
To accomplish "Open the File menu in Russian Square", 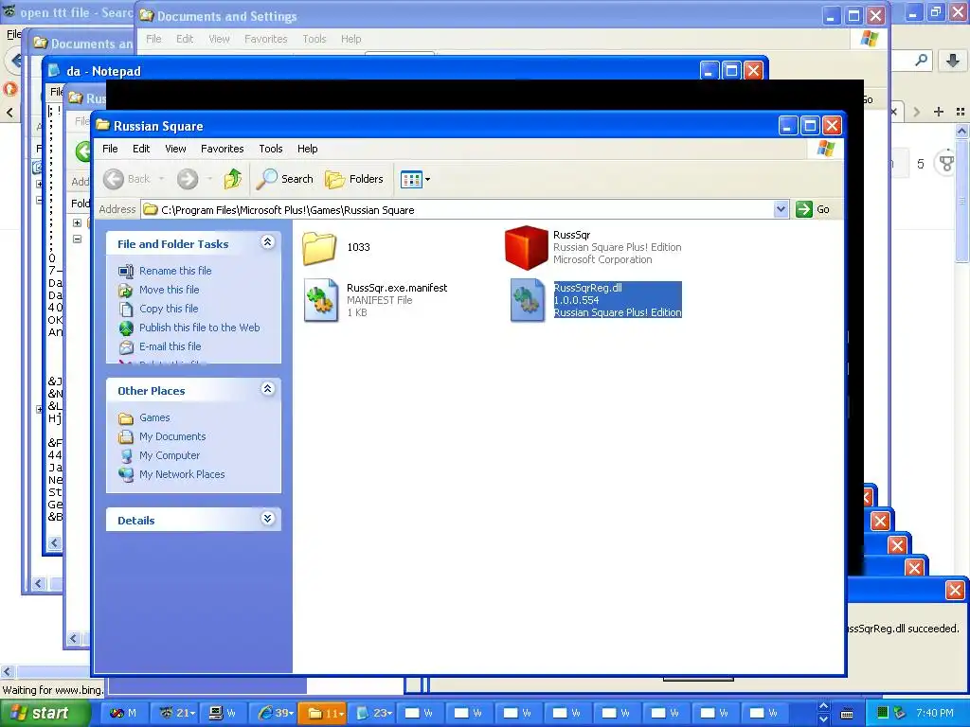I will 110,149.
